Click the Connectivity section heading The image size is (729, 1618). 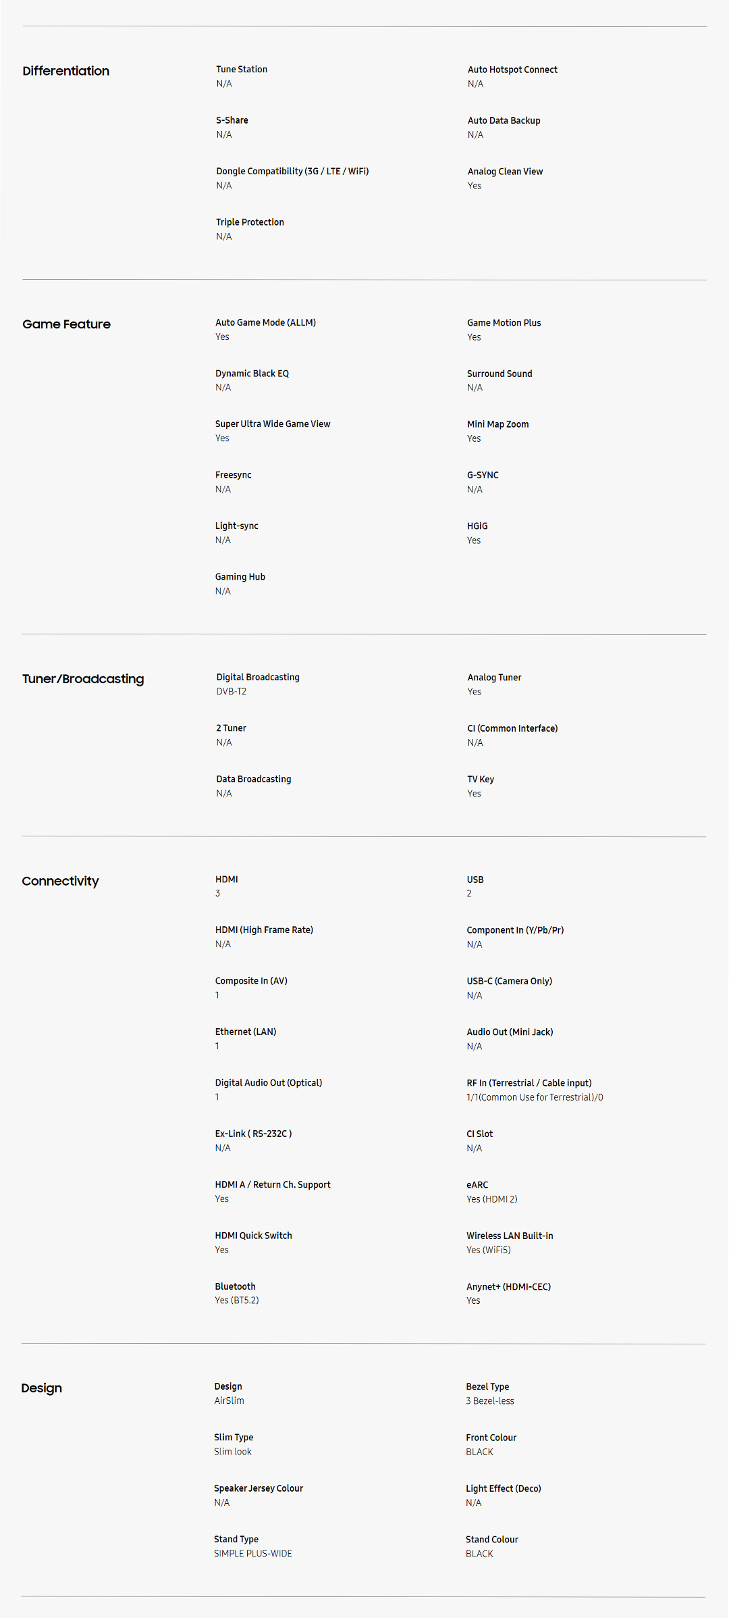point(60,881)
